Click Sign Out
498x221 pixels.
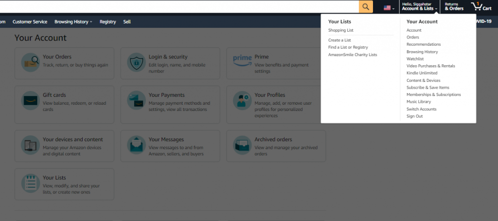pyautogui.click(x=414, y=116)
